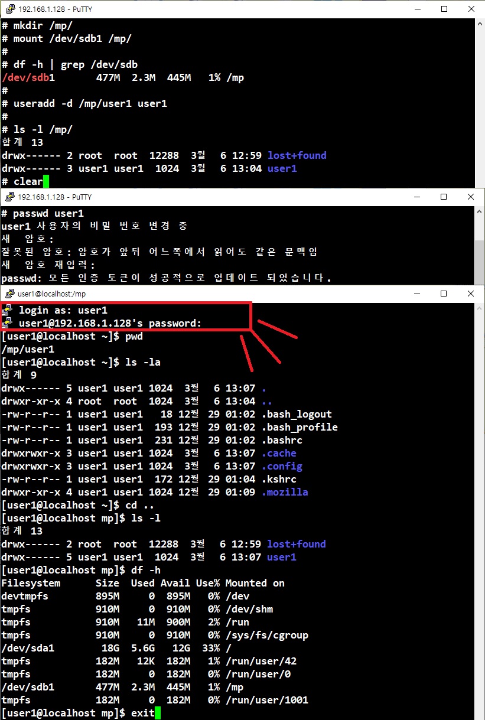485x720 pixels.
Task: Close the PuTTY window showing passwd user1
Action: pos(471,197)
